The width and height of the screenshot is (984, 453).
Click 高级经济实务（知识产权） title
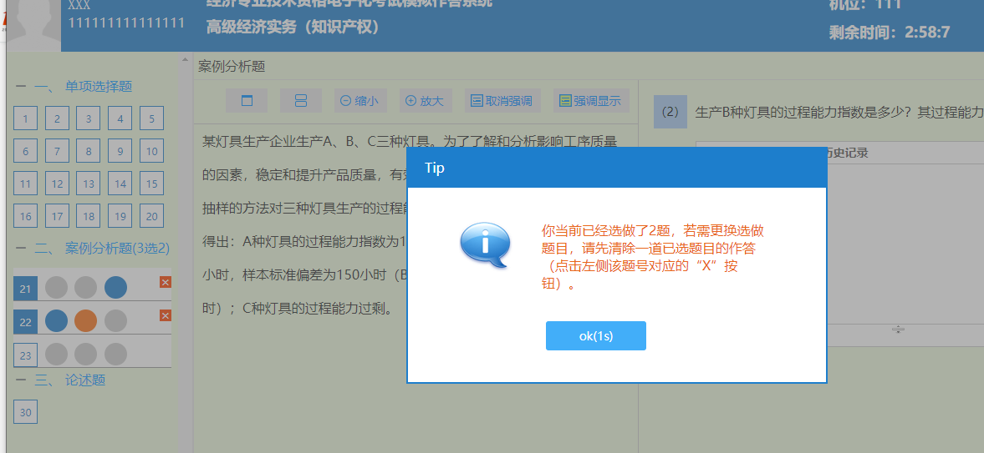(293, 27)
